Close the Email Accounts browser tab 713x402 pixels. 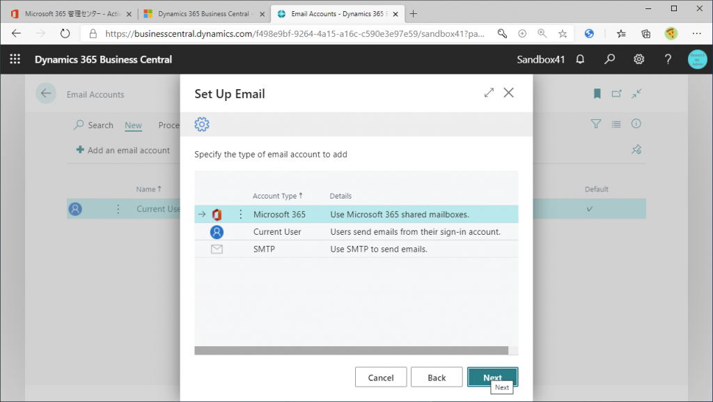395,14
